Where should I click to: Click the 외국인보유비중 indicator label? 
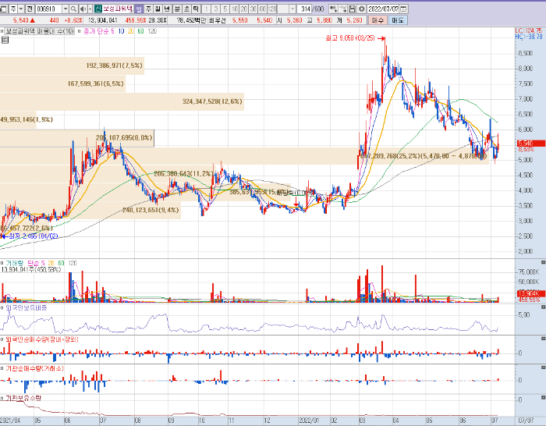click(26, 308)
